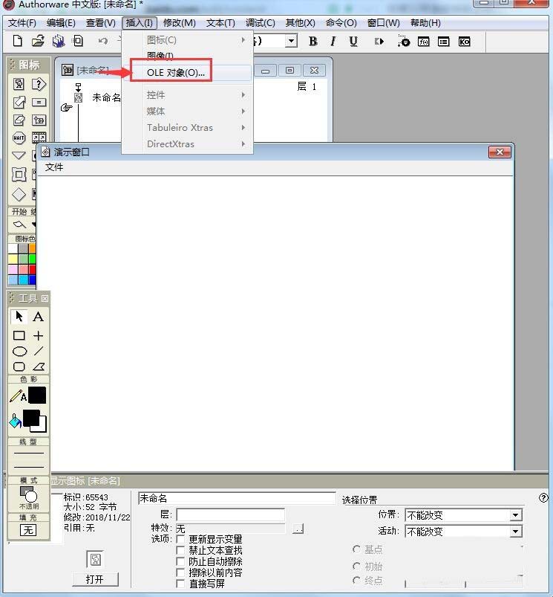Select the Diagonal Line tool
Viewport: 553px width, 597px height.
coord(39,351)
